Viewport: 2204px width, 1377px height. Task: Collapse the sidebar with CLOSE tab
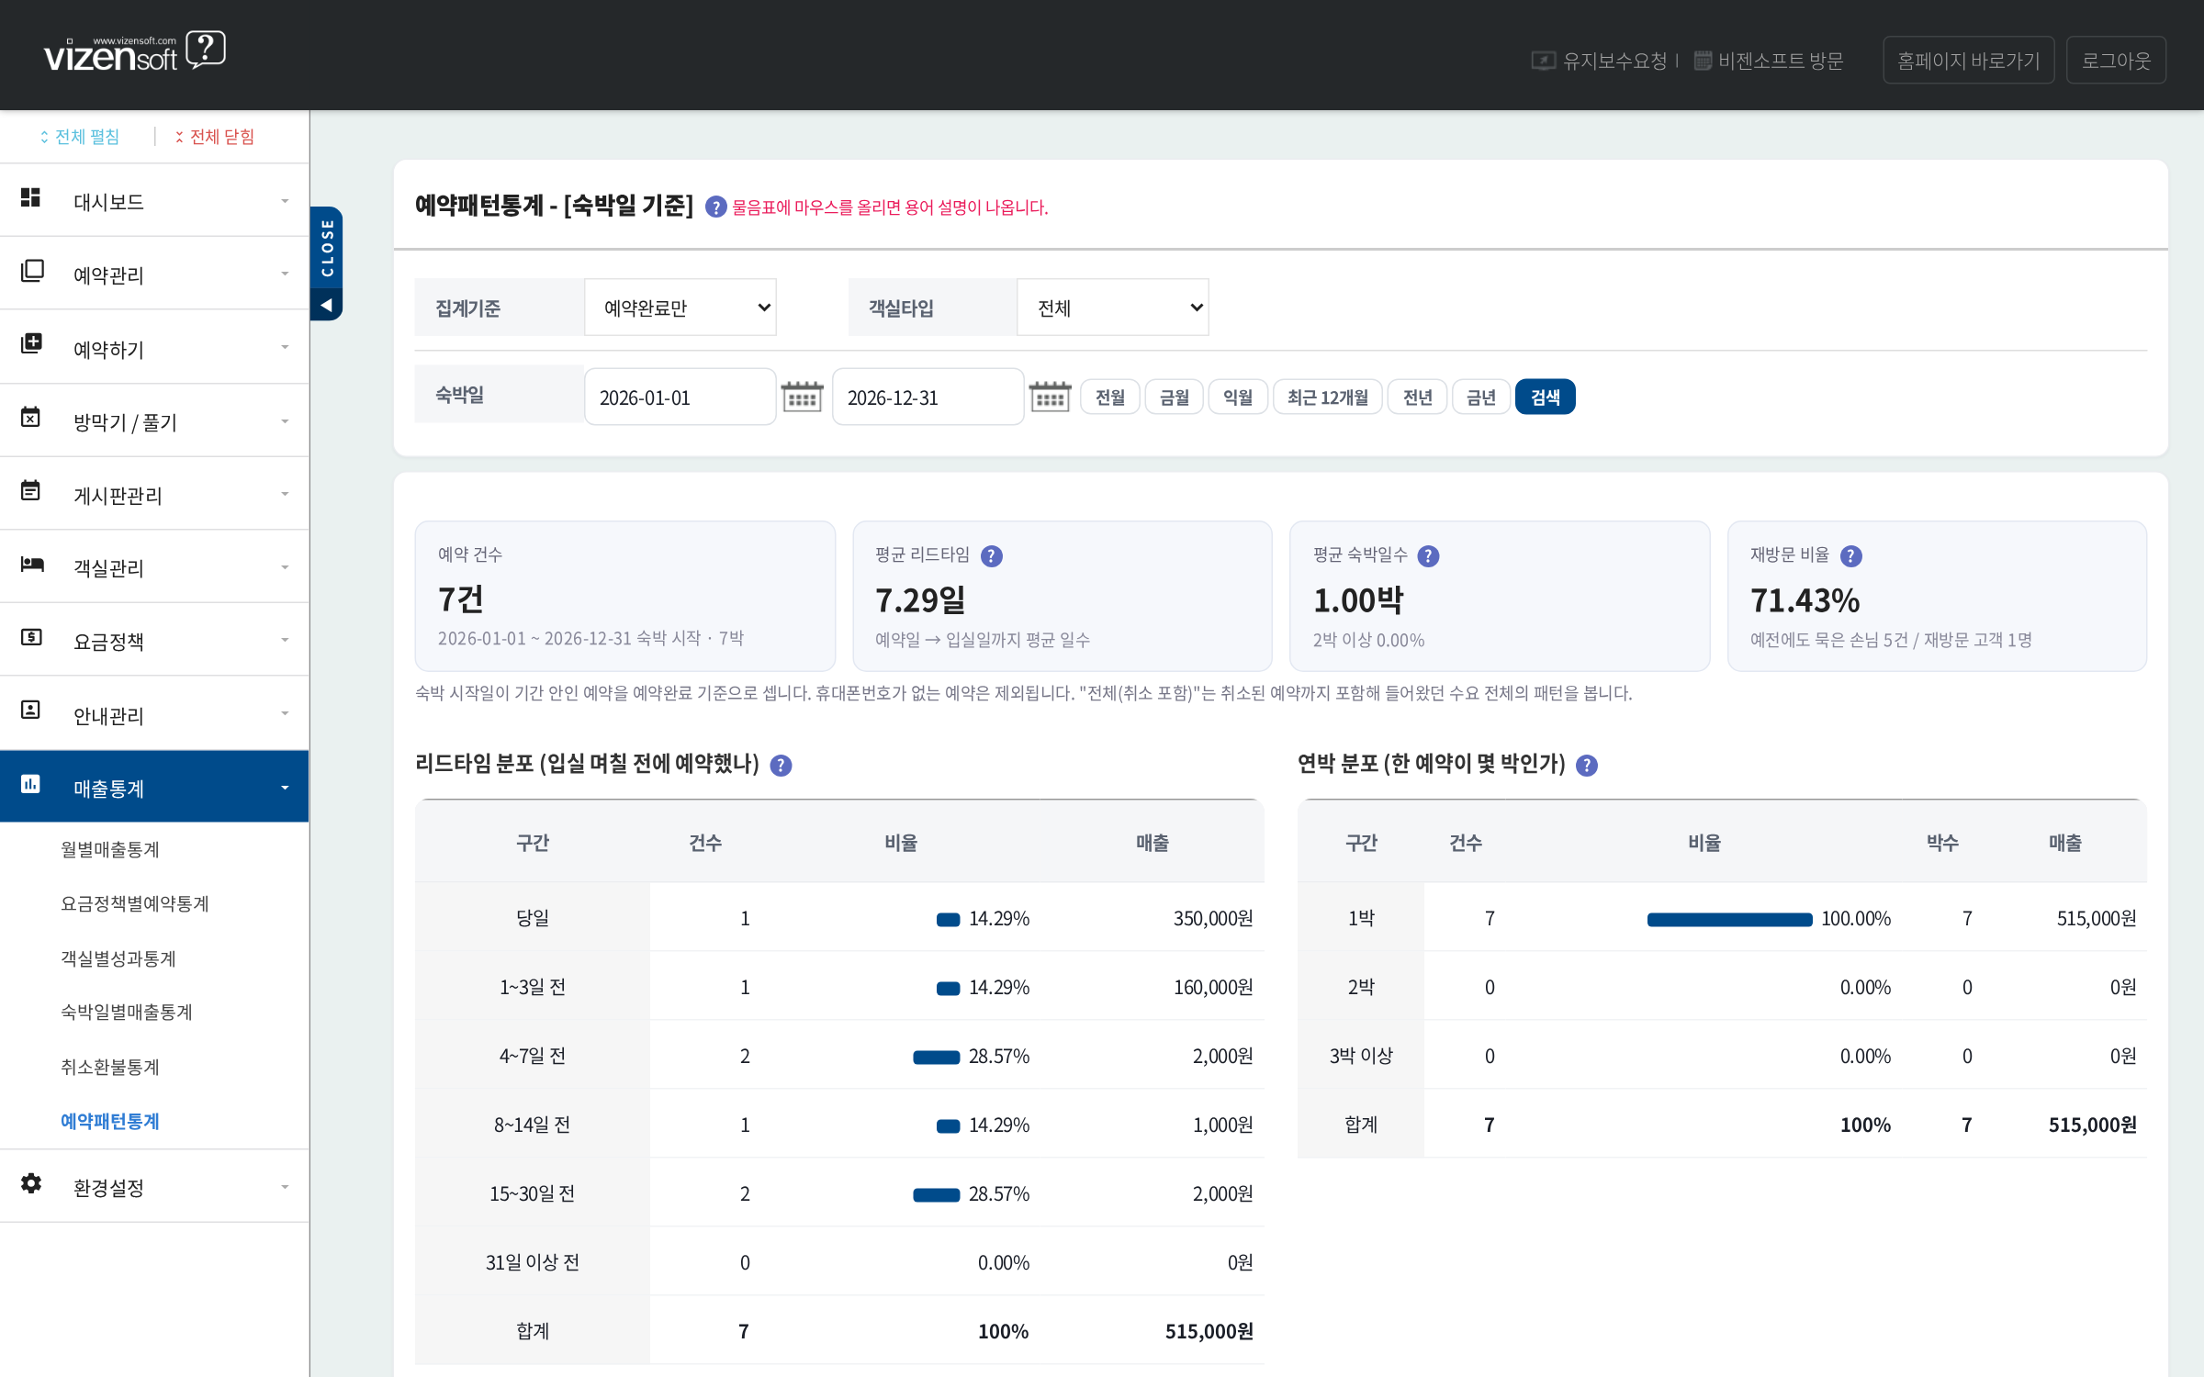point(326,263)
